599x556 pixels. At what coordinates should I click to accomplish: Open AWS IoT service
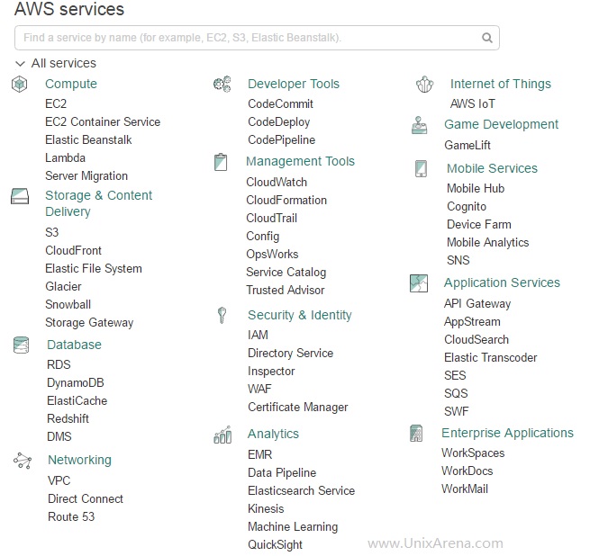point(473,103)
